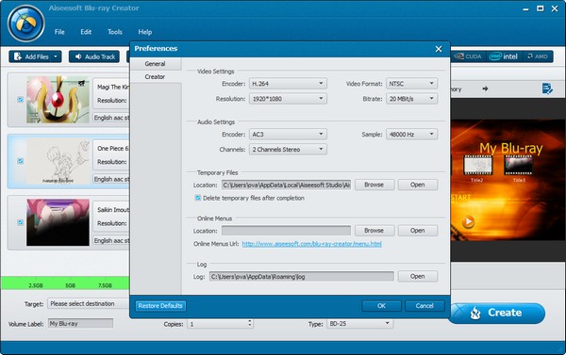Browse for Temporary Files location
The image size is (566, 355).
(x=375, y=185)
